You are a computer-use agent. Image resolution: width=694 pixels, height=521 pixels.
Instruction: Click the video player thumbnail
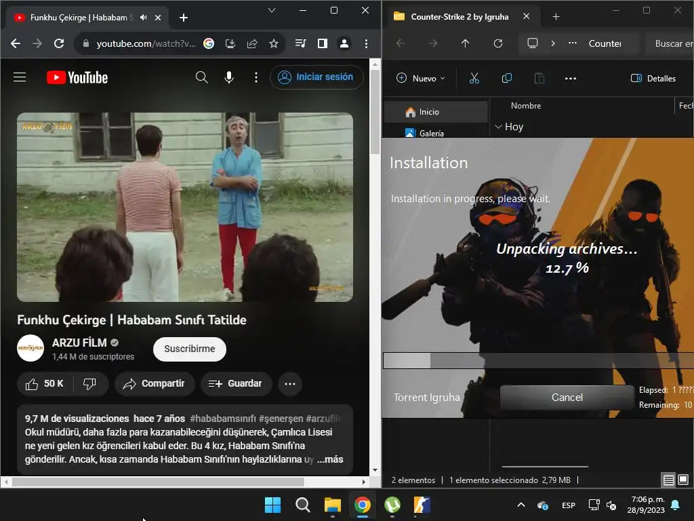pyautogui.click(x=185, y=208)
